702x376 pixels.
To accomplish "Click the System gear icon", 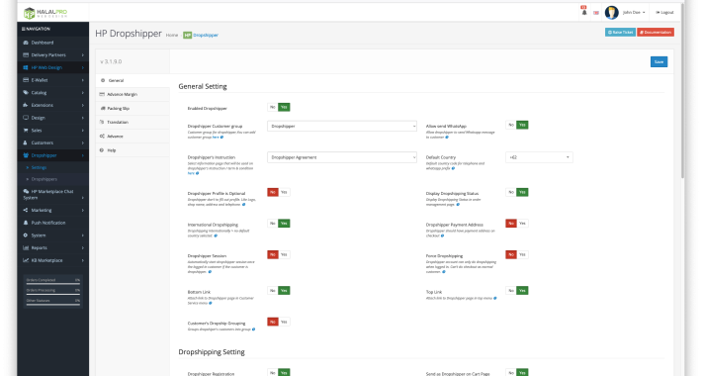I will 26,235.
